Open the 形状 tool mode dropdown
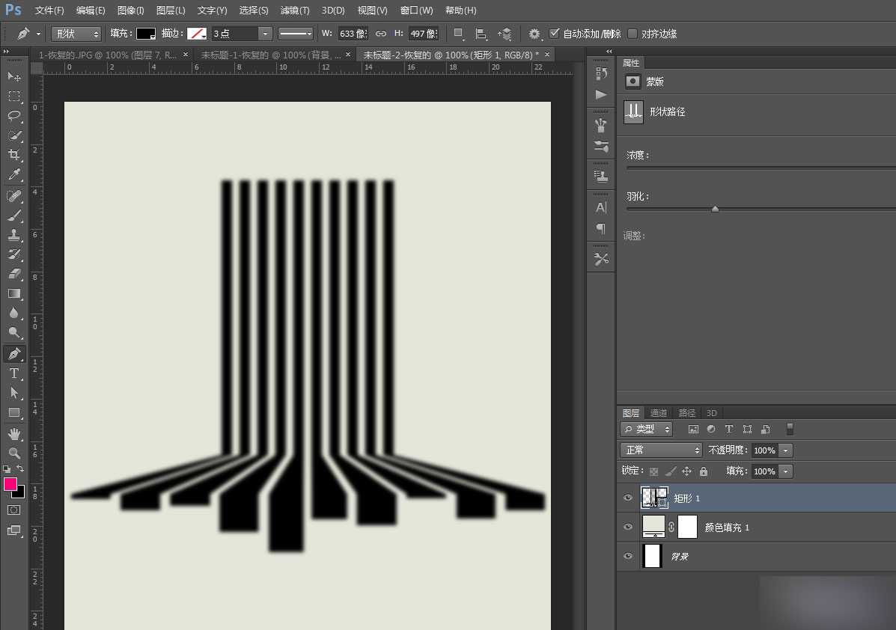The height and width of the screenshot is (630, 896). (x=76, y=34)
